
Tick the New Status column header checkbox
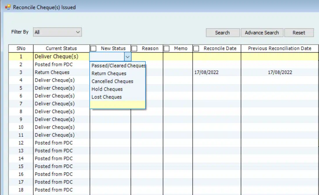(x=93, y=48)
